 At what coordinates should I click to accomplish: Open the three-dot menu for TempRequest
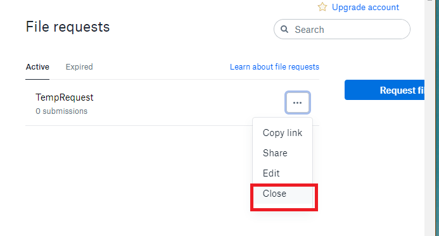[x=297, y=102]
